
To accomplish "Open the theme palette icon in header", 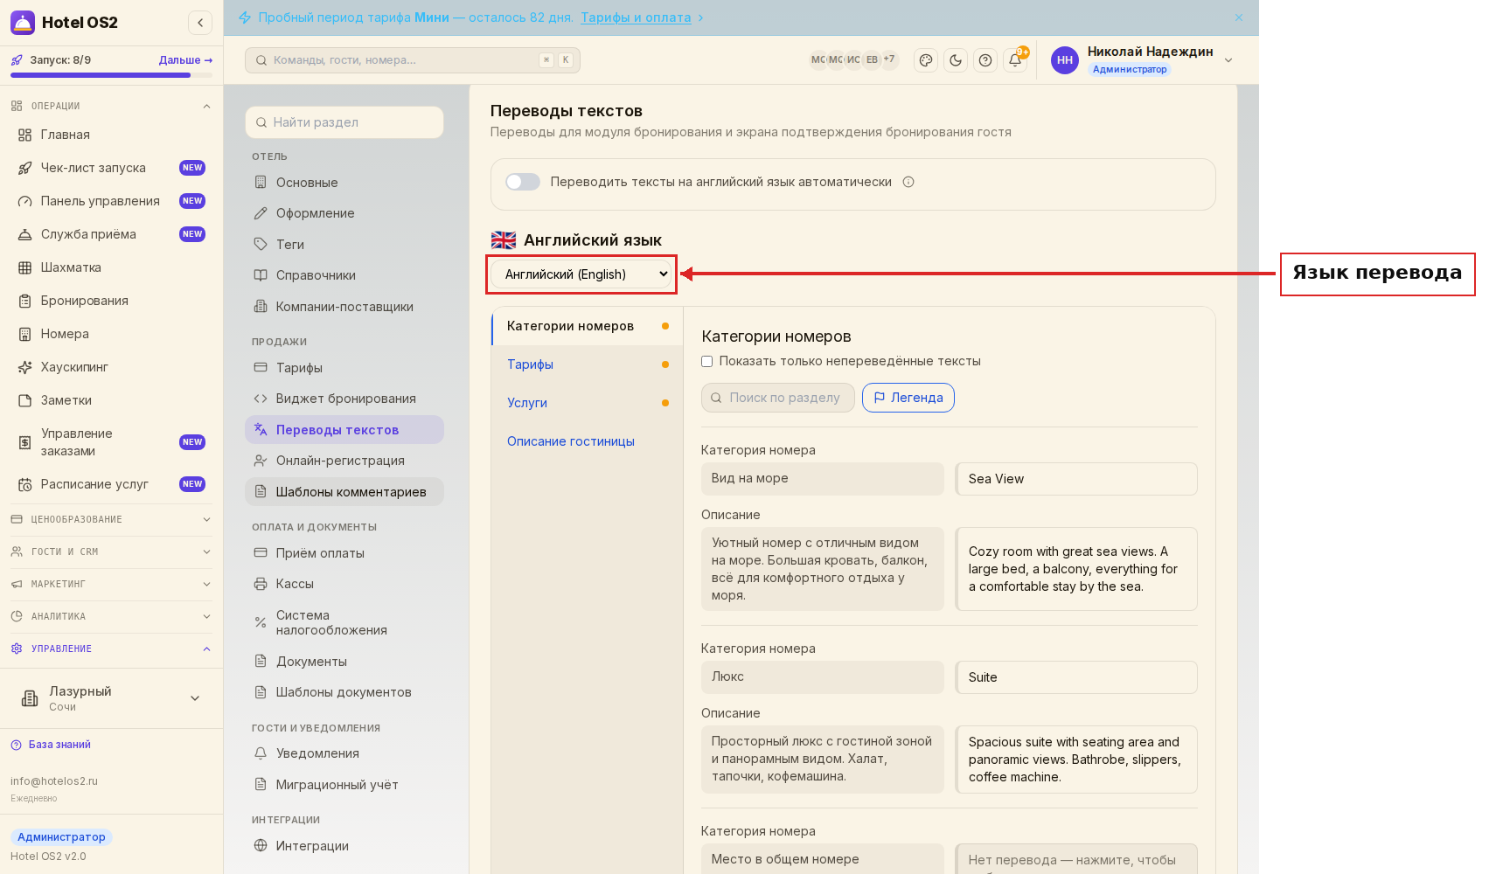I will click(926, 60).
